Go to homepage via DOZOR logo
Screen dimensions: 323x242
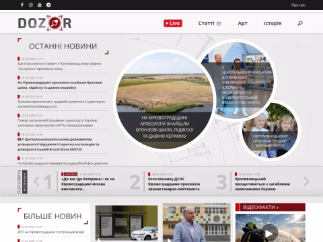pos(44,23)
